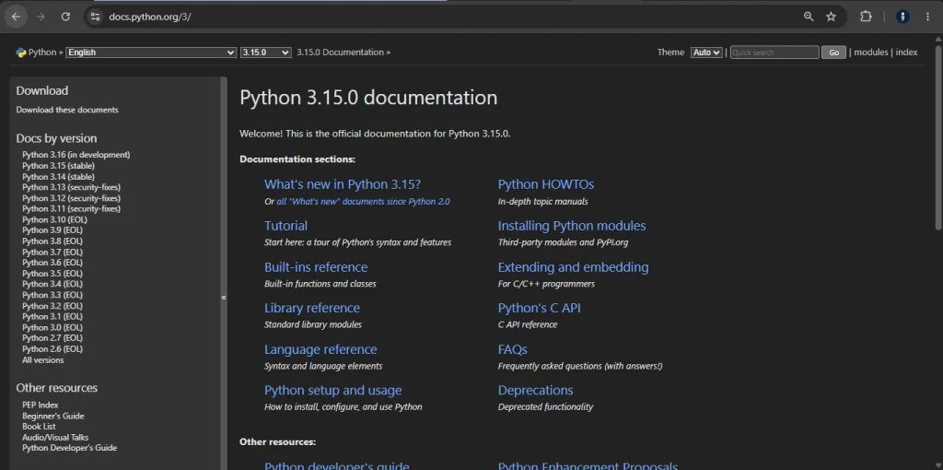Open Python 3.7 (EOL) docs
This screenshot has width=943, height=470.
(52, 253)
